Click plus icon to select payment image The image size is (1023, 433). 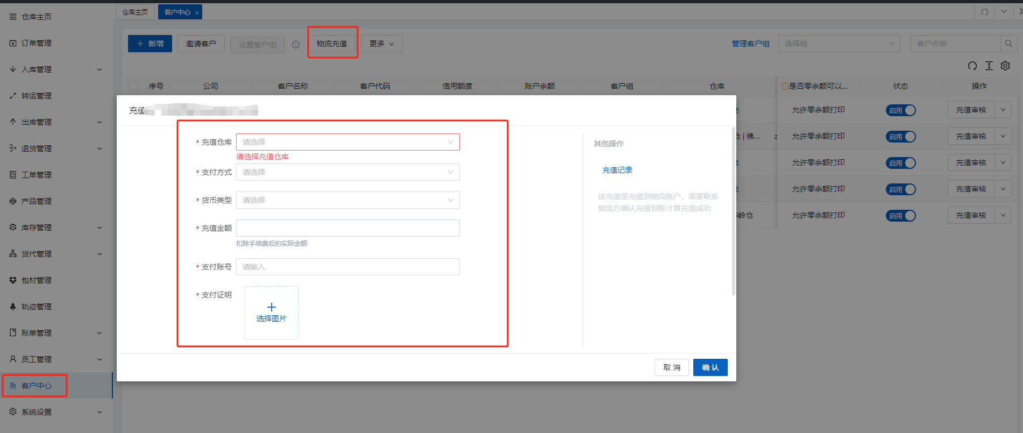point(272,307)
